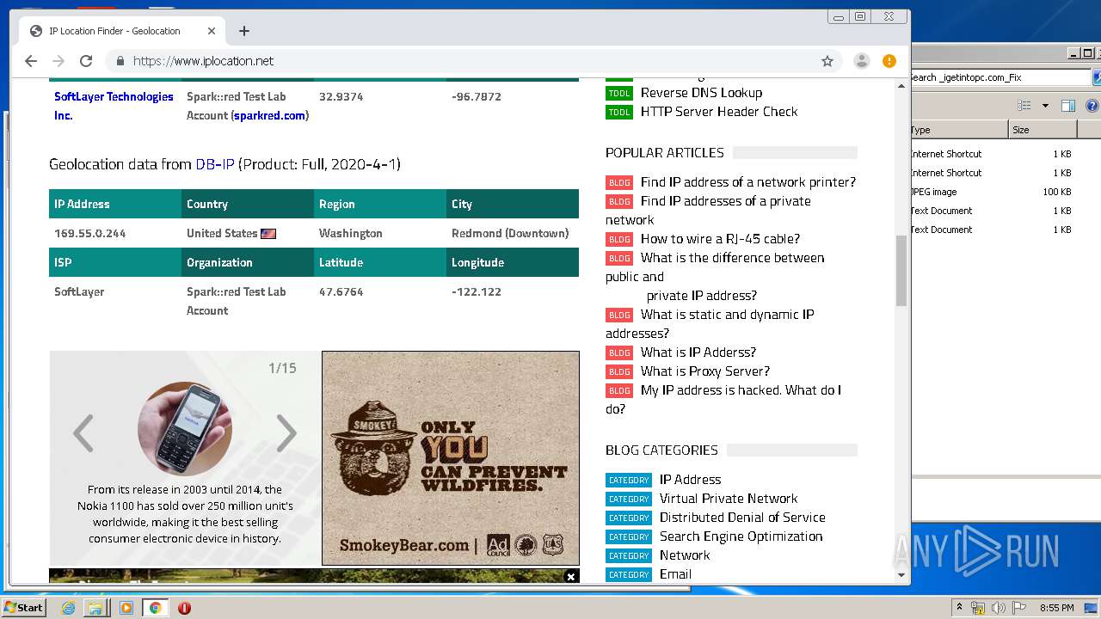The height and width of the screenshot is (619, 1101).
Task: Click the browser page vertical scrollbar thumb
Action: [901, 271]
